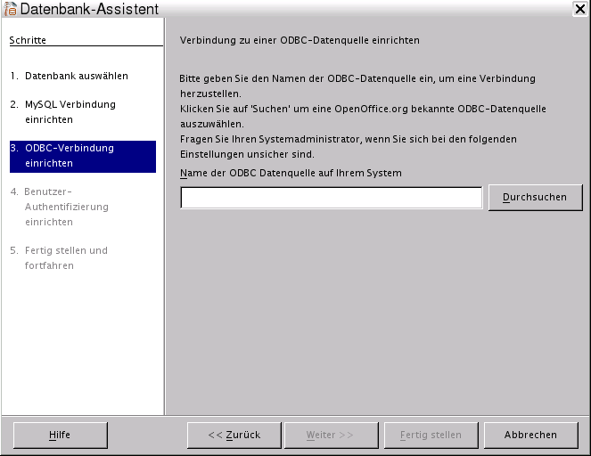Viewport: 591px width, 456px height.
Task: Open the Durchsuchen browse dialog
Action: [x=535, y=198]
